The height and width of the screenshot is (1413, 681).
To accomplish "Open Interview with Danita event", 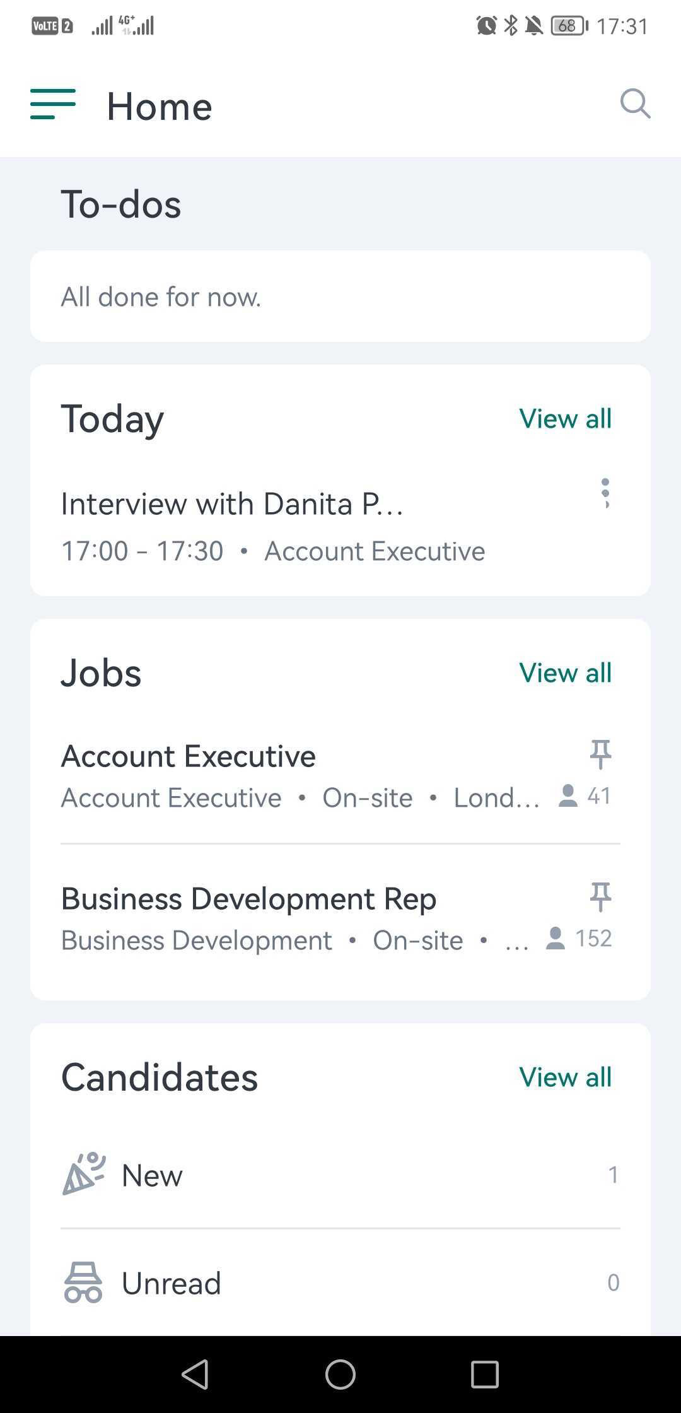I will [x=232, y=505].
